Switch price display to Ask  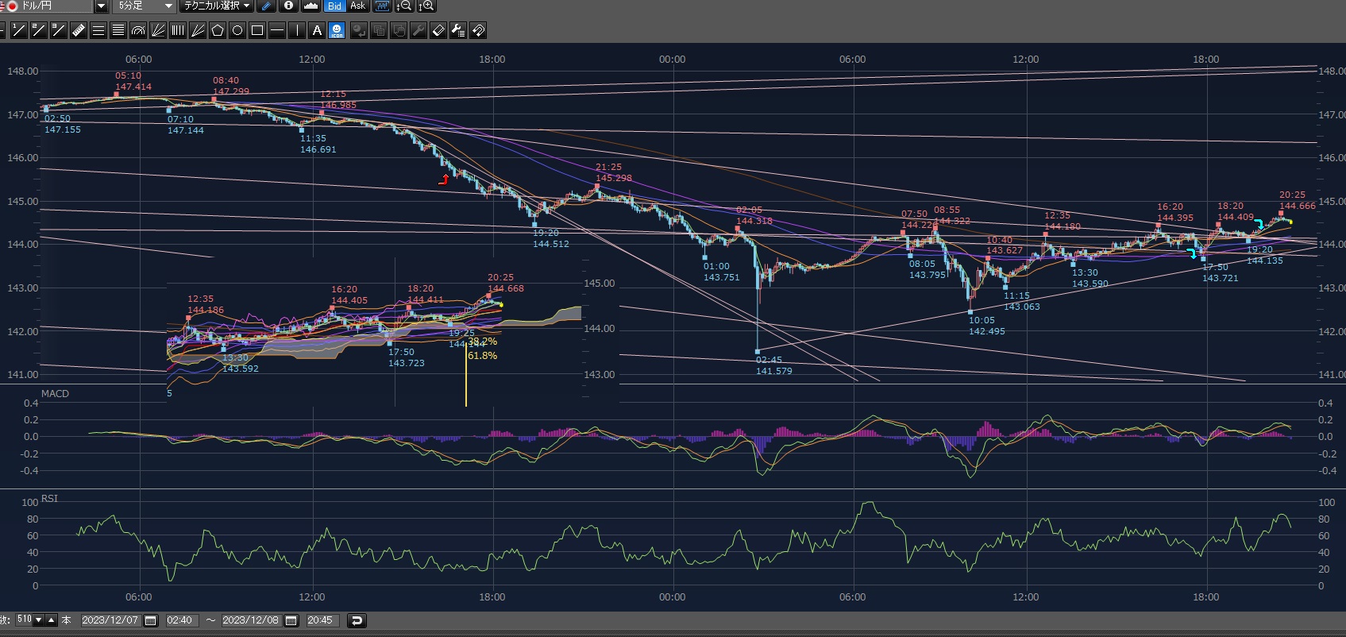click(x=358, y=6)
